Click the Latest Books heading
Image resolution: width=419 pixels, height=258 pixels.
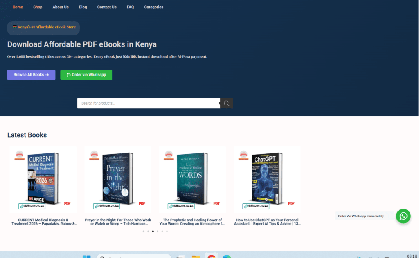(x=27, y=135)
